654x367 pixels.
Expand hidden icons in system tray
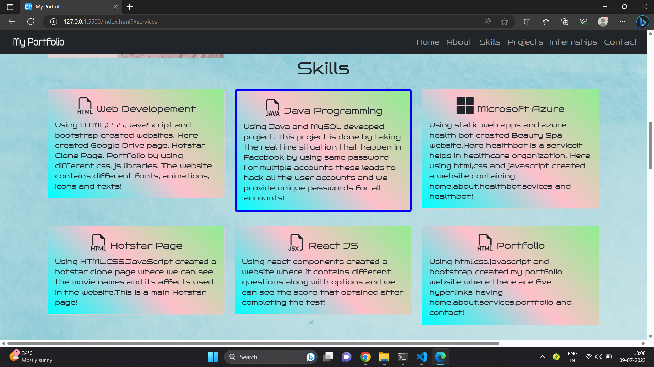pyautogui.click(x=543, y=357)
